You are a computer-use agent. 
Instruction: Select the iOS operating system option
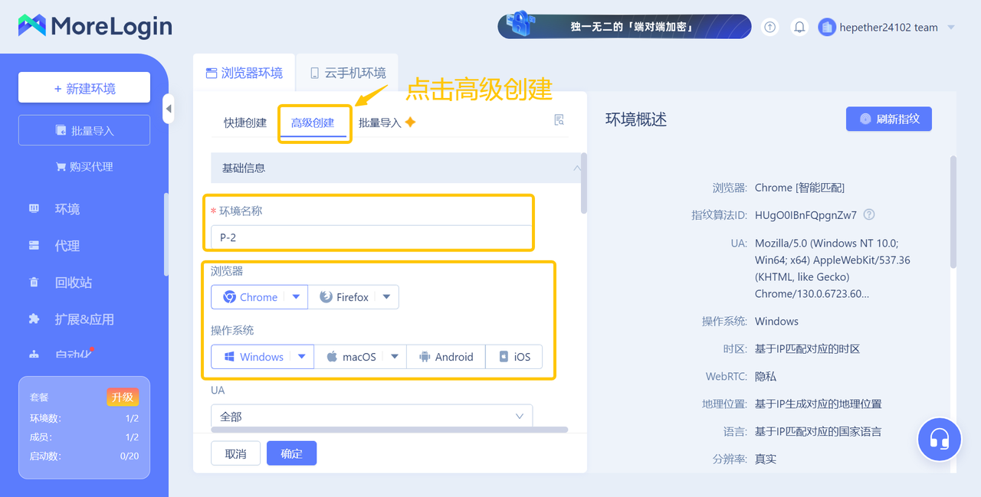pos(514,357)
